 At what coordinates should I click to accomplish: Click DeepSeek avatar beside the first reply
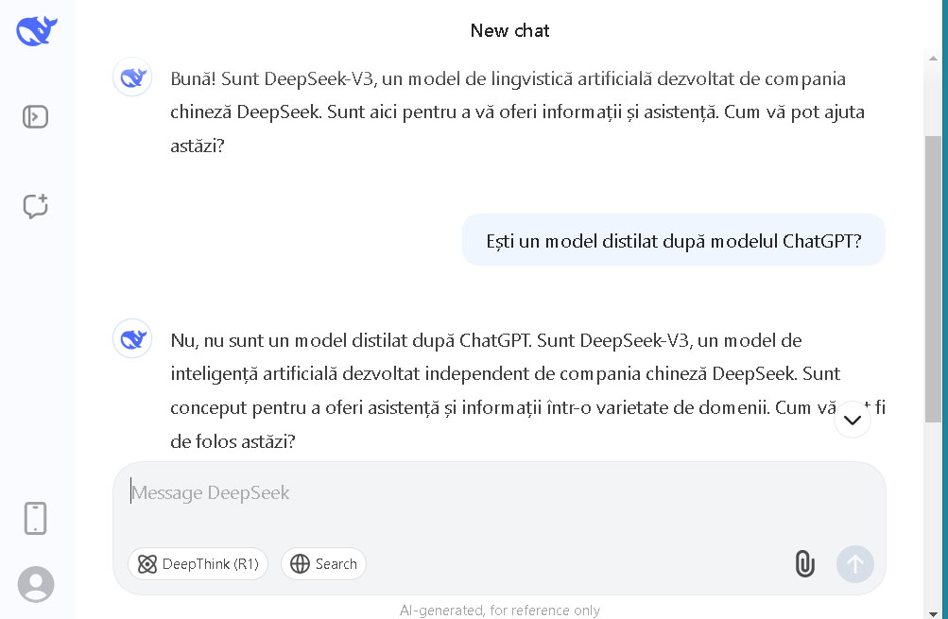point(132,77)
